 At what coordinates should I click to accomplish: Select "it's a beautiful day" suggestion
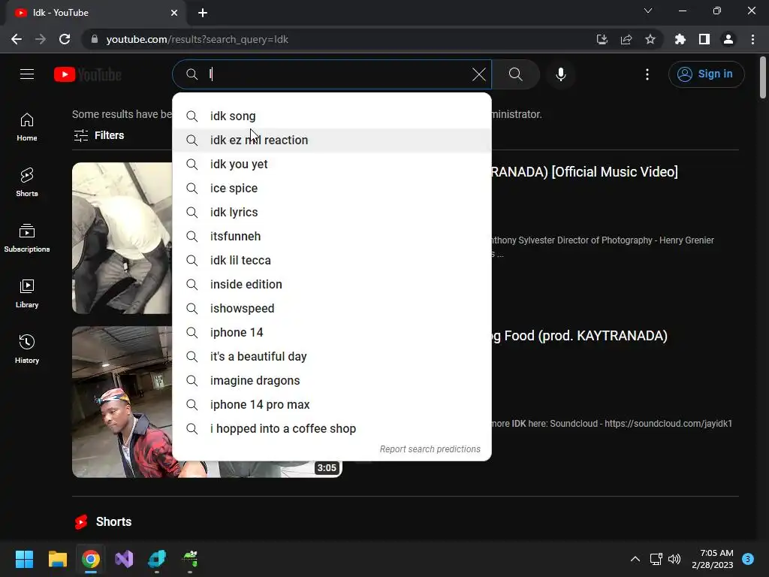pos(331,357)
